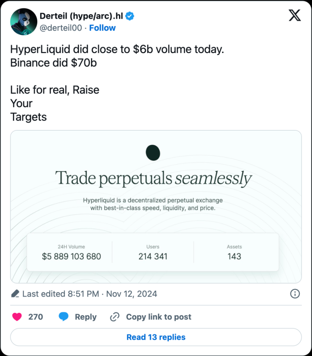Open the Derteil (hype/arc).hl display name
This screenshot has height=356, width=312.
pyautogui.click(x=81, y=16)
